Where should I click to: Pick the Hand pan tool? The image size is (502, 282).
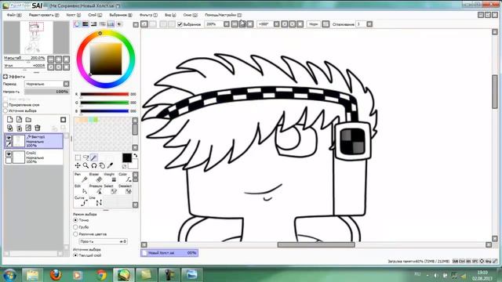click(x=102, y=165)
